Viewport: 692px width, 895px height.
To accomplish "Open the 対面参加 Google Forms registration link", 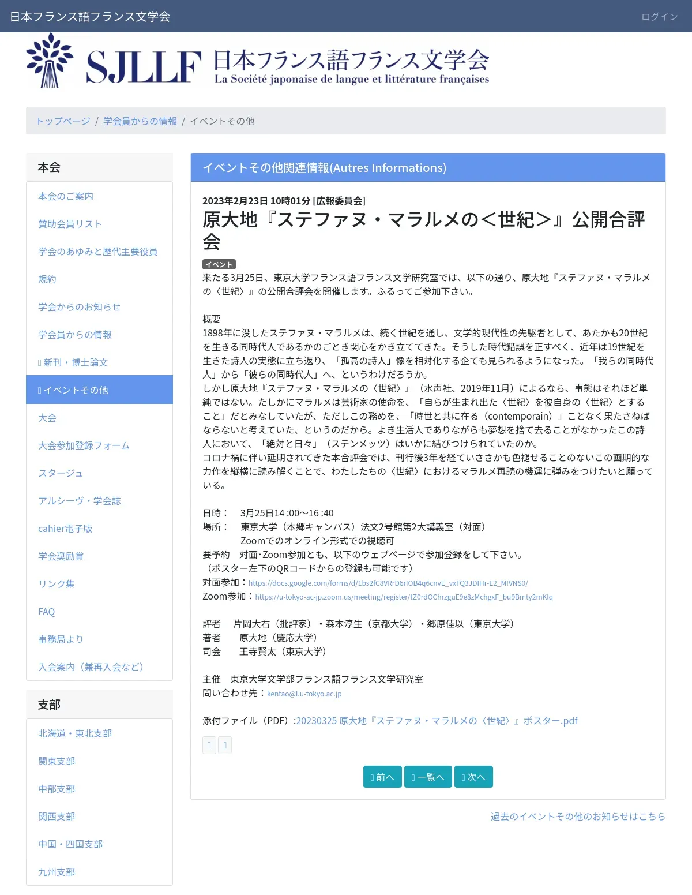I will click(x=388, y=583).
